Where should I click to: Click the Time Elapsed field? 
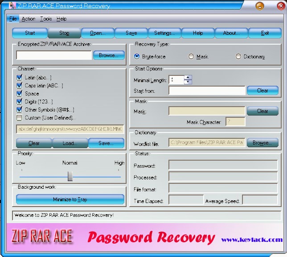point(186,199)
